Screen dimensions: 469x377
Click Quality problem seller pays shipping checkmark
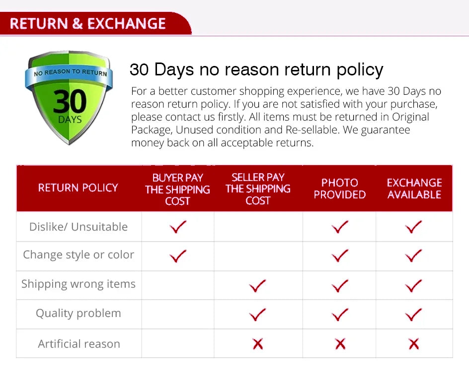(257, 314)
